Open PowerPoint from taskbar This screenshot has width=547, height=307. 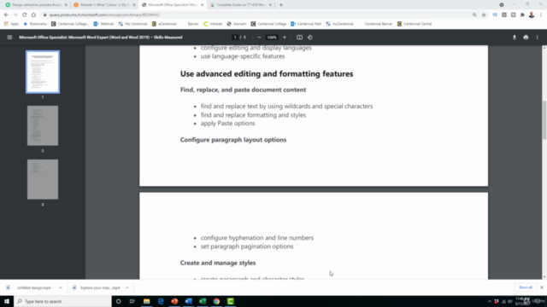pos(174,301)
